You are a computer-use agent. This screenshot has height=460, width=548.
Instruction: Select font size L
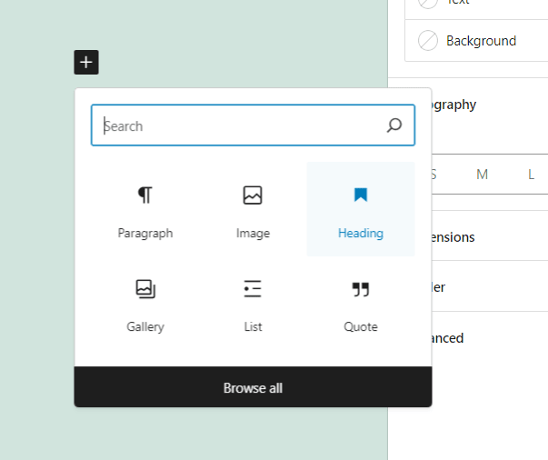(531, 174)
